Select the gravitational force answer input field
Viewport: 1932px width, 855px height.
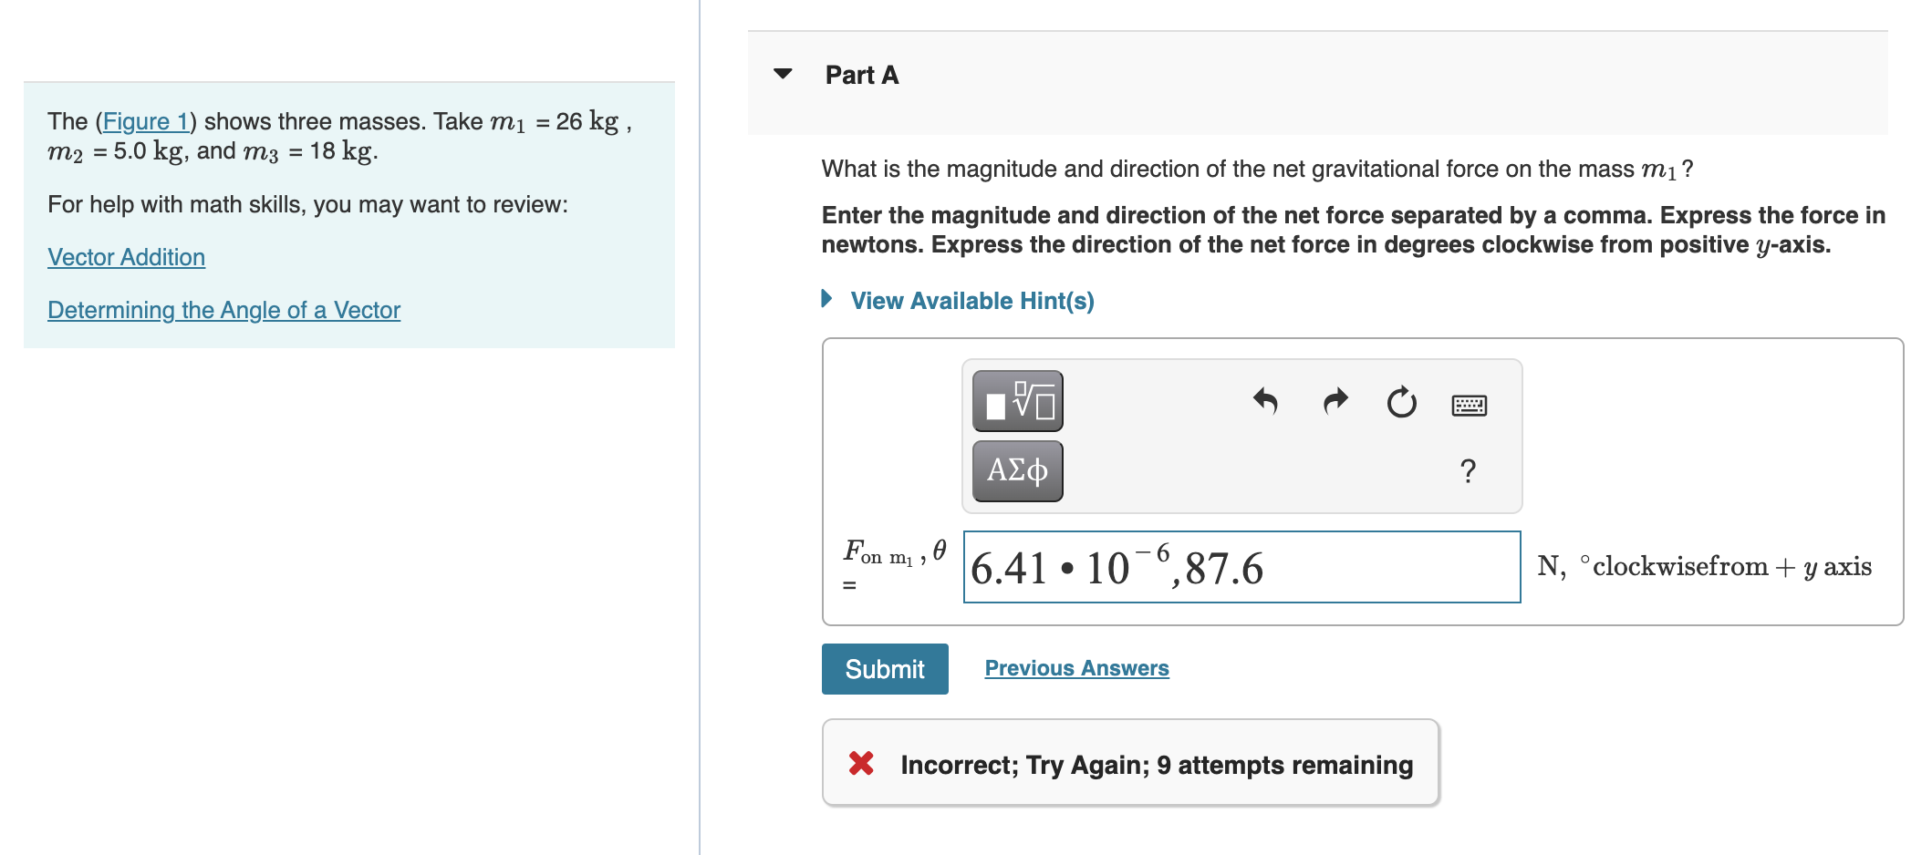1241,566
